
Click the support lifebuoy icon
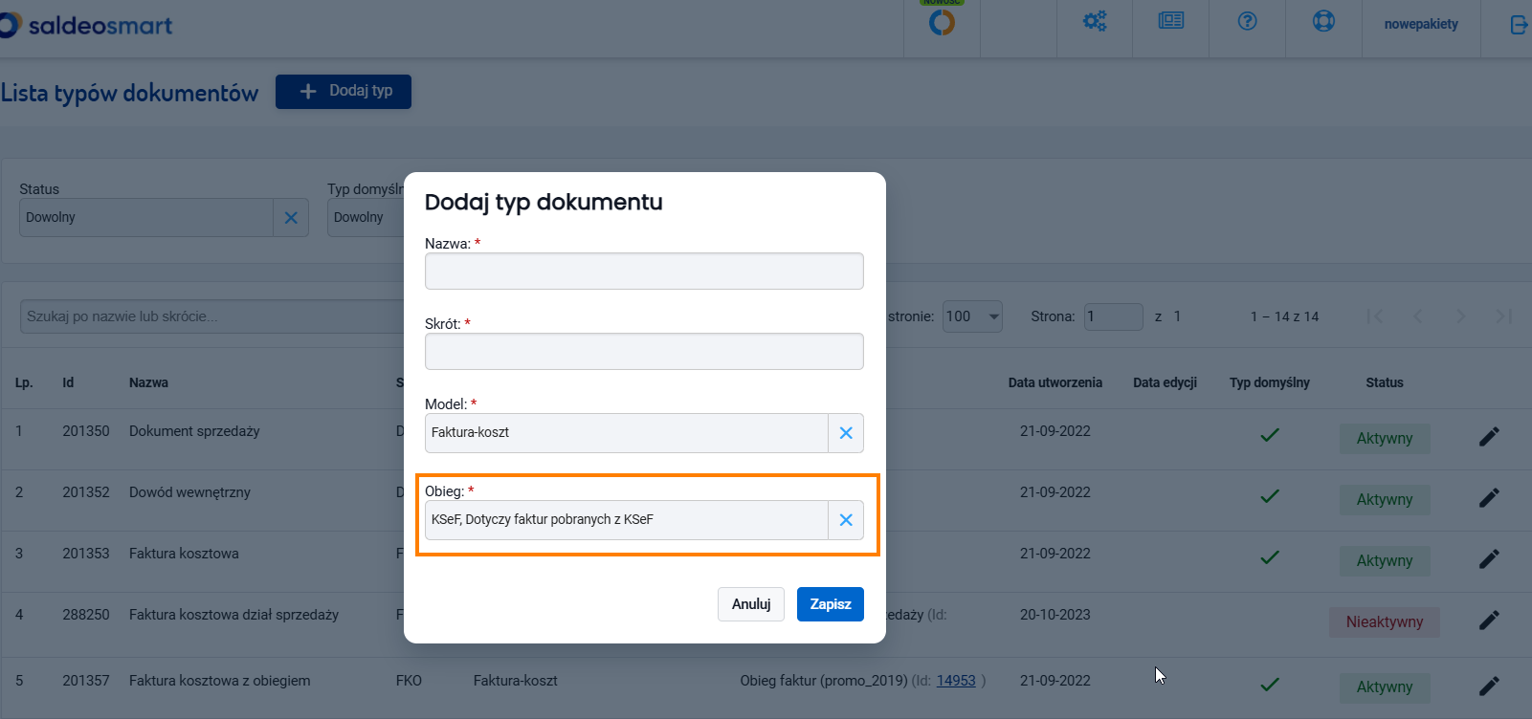(1323, 21)
